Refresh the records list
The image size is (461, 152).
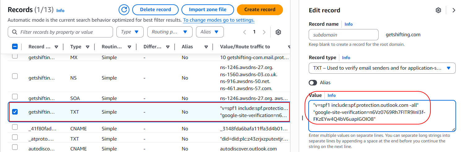pos(124,10)
